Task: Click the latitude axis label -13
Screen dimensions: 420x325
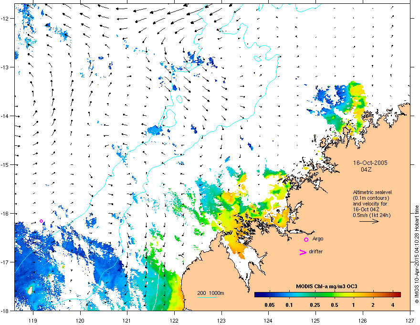Action: click(5, 67)
